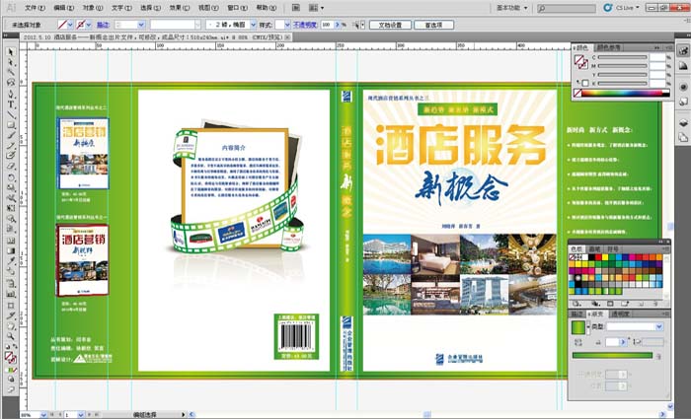Image resolution: width=691 pixels, height=419 pixels.
Task: Open the arrange documents dropdown
Action: tap(316, 8)
